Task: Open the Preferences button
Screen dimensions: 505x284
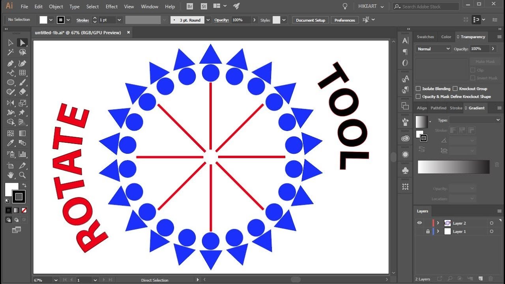Action: [x=345, y=20]
